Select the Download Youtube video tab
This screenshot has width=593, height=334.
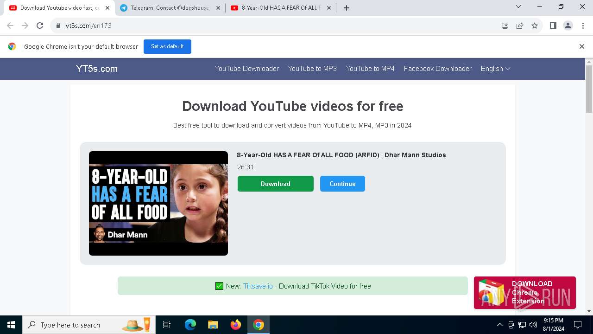[x=59, y=8]
